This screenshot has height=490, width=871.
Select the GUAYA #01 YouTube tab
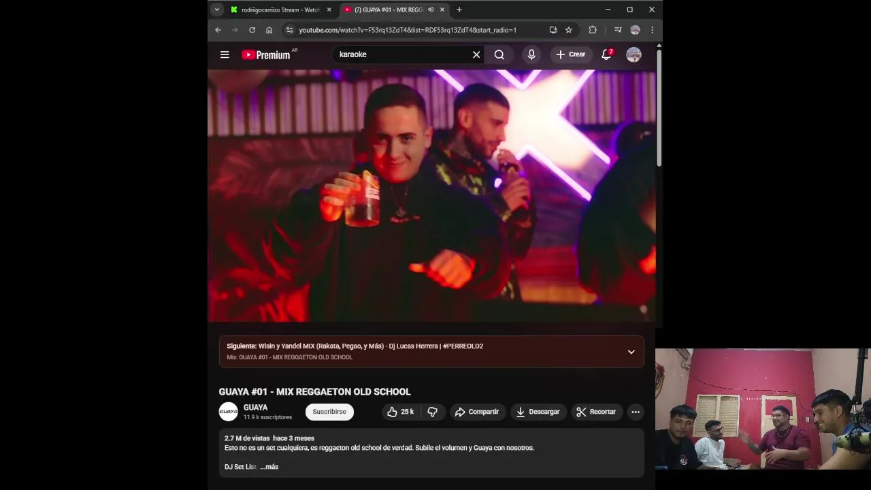(x=389, y=10)
